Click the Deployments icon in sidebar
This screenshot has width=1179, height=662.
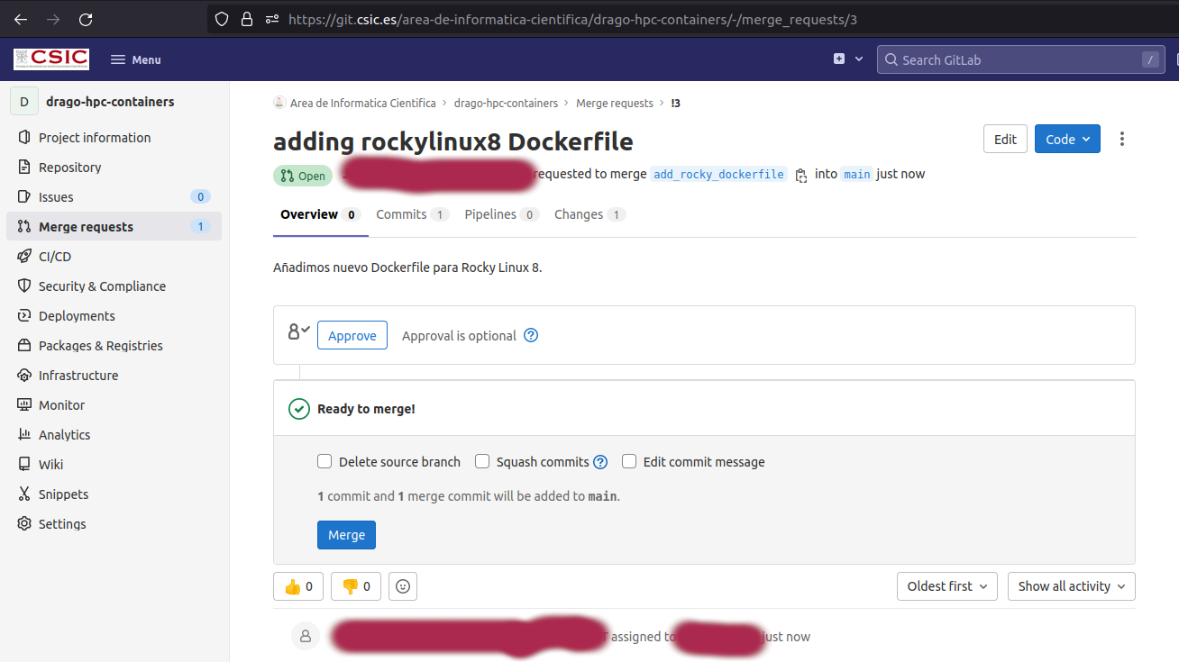click(x=24, y=316)
